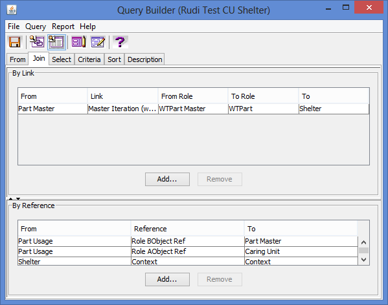Select 'Part Master' in the By Reference table

tap(301, 241)
